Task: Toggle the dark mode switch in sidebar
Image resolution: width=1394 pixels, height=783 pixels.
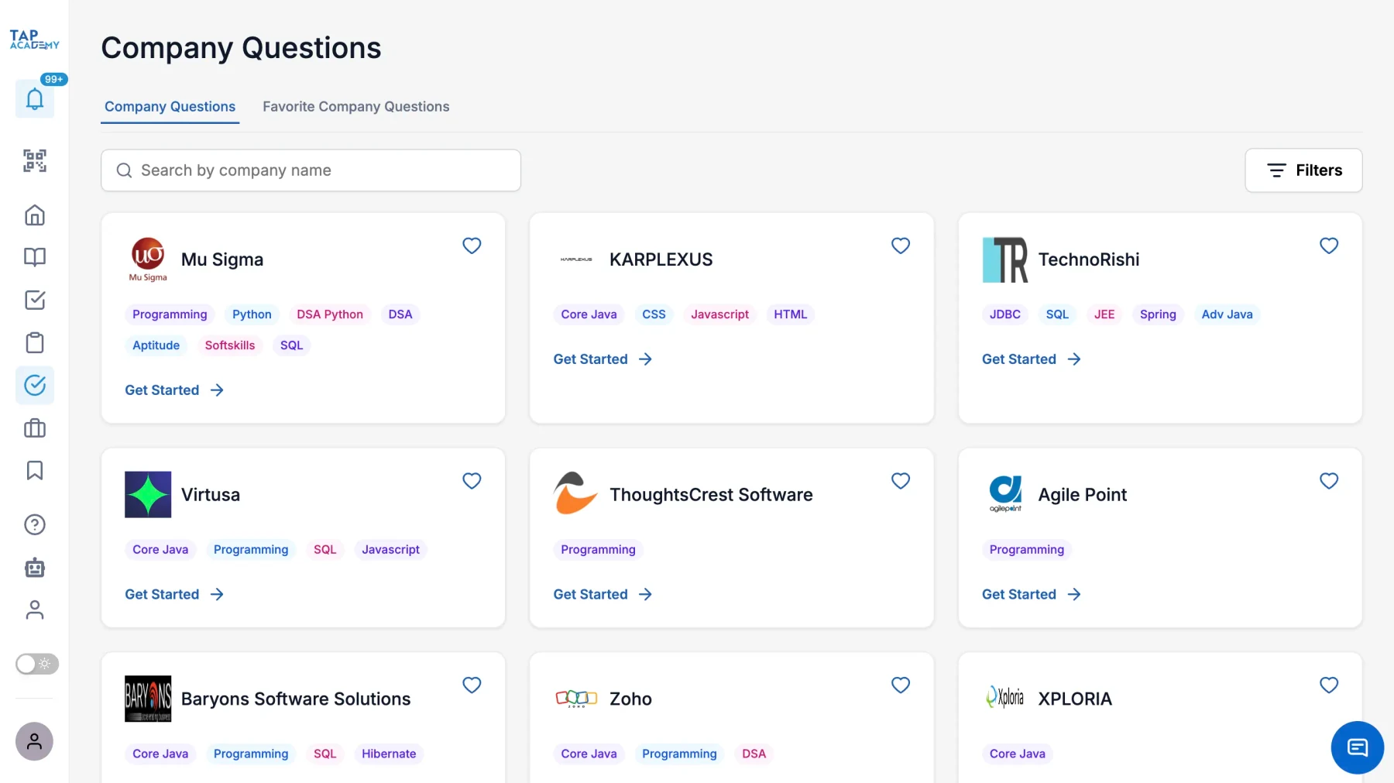Action: click(x=37, y=664)
